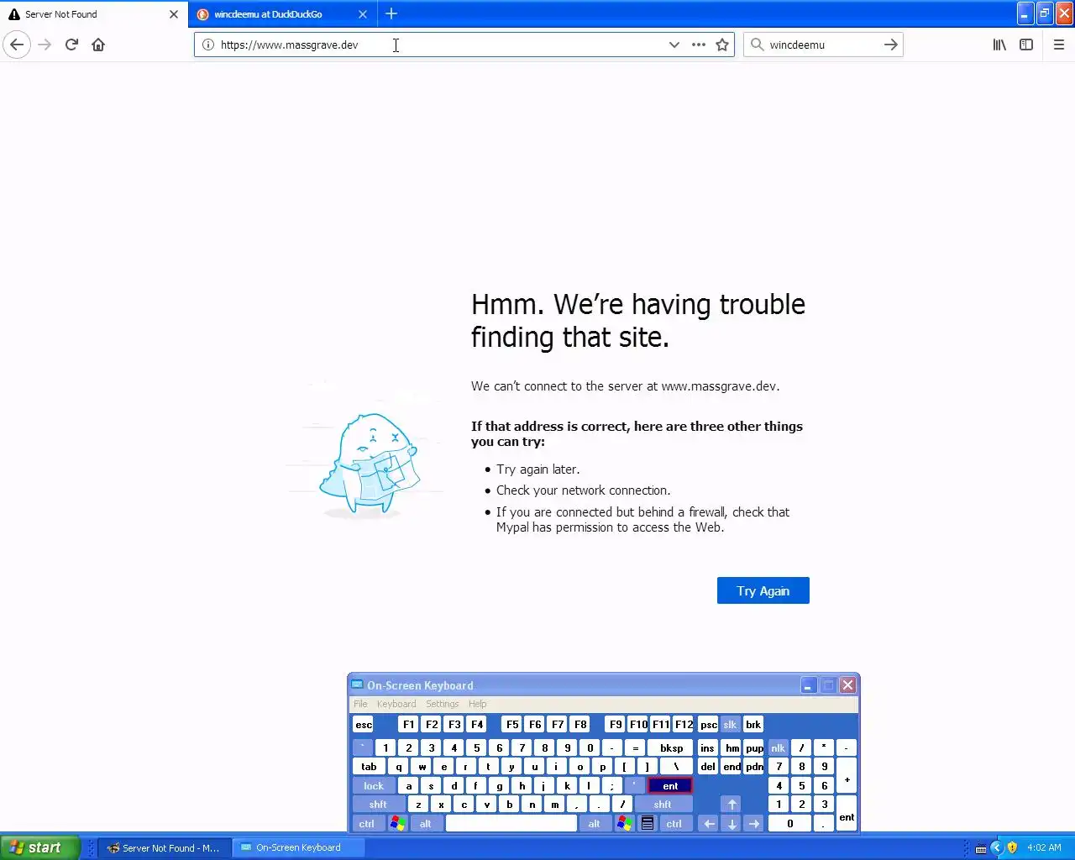Screen dimensions: 1075x860
Task: Expand hidden tray icons arrow
Action: (997, 847)
